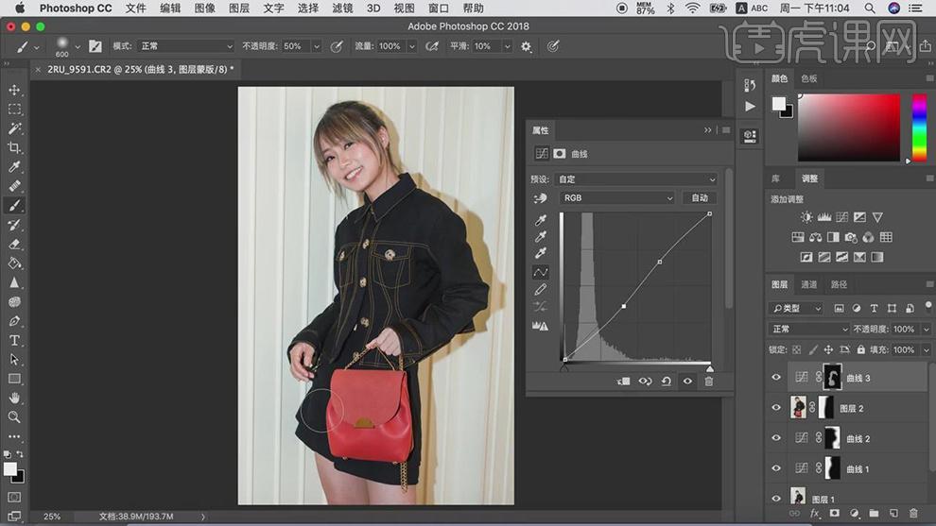Select the Magic Wand tool

pyautogui.click(x=14, y=128)
